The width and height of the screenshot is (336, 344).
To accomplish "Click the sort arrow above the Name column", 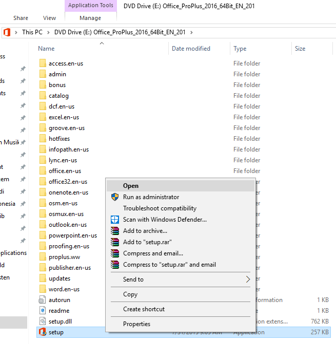I will (102, 43).
